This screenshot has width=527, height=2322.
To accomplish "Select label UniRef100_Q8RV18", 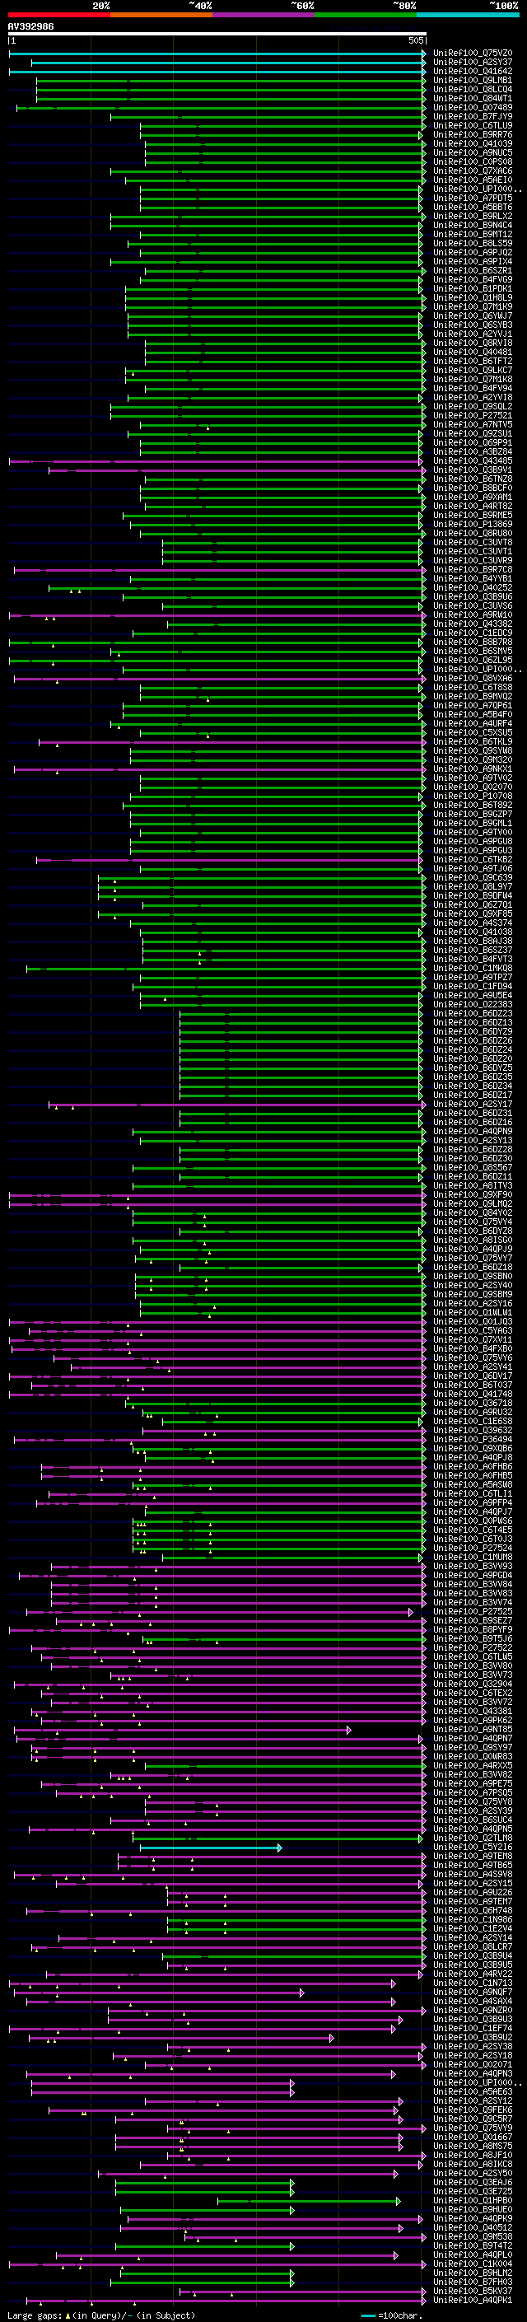I will (473, 343).
